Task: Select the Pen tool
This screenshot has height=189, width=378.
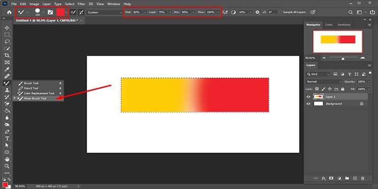Action: pos(7,132)
